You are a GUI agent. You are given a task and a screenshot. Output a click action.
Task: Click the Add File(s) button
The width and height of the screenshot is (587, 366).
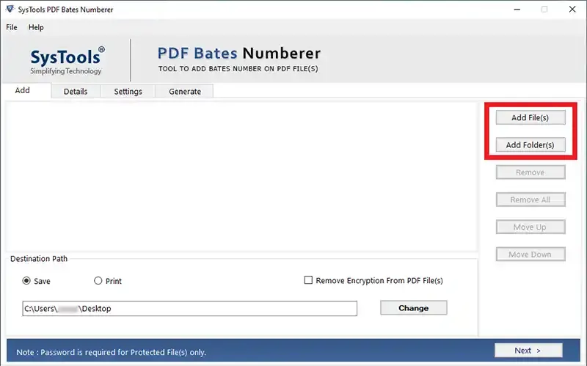point(531,117)
